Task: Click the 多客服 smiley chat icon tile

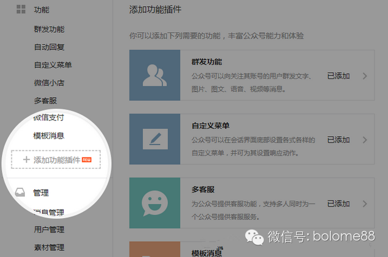Action: click(x=154, y=203)
